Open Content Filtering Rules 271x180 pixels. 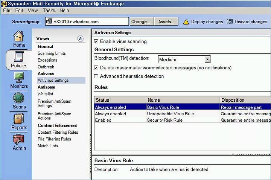58,132
